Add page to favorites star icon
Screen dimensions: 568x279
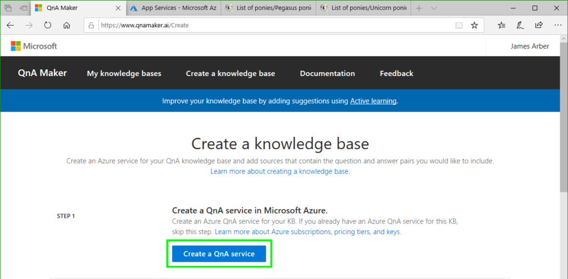point(474,26)
